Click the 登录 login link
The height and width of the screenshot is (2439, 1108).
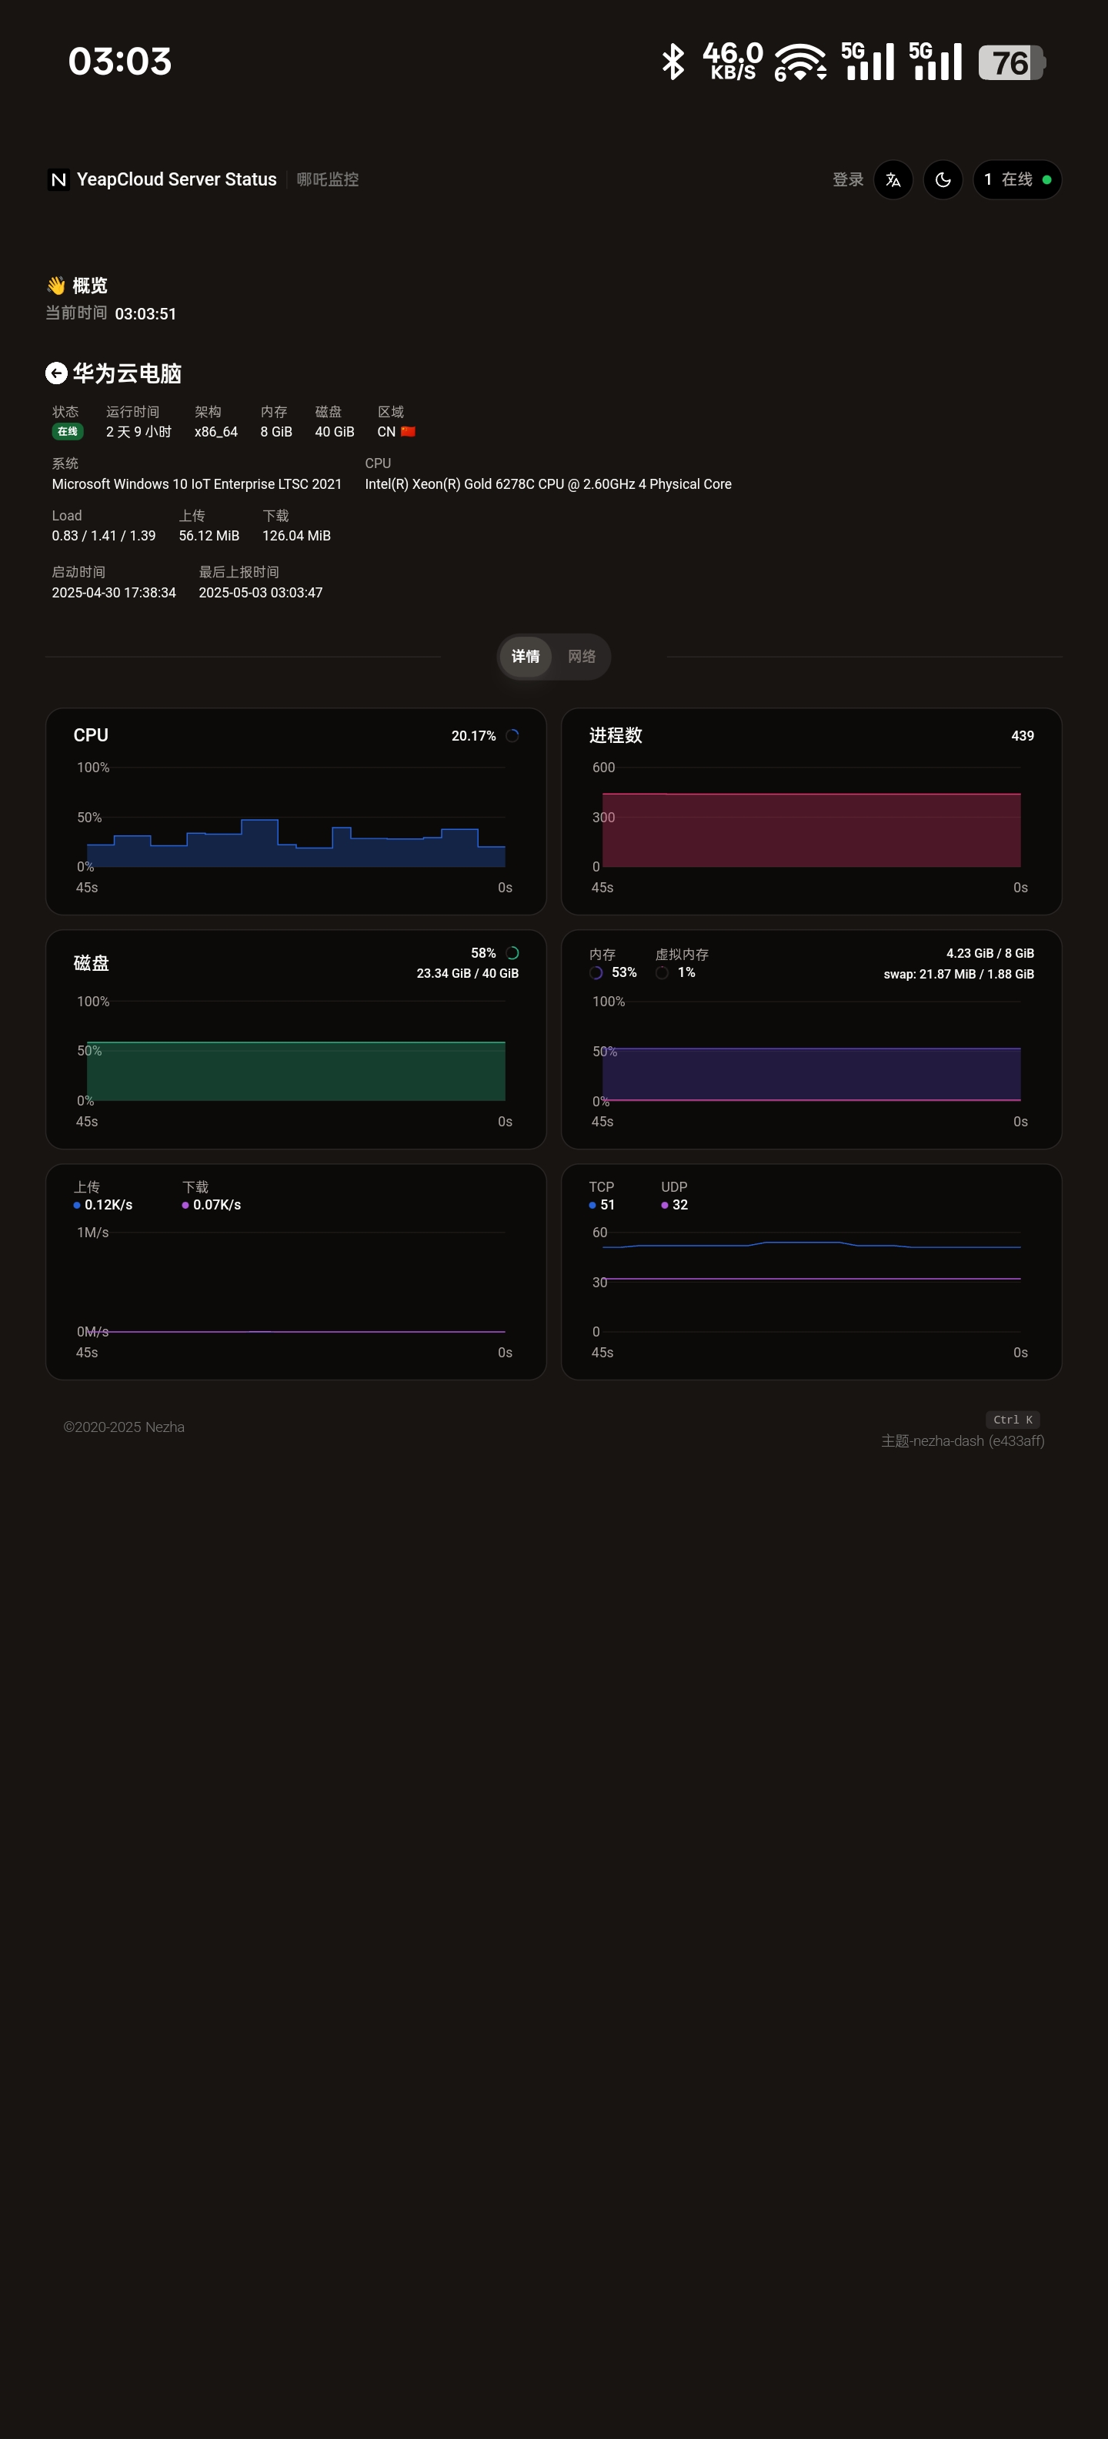[847, 180]
